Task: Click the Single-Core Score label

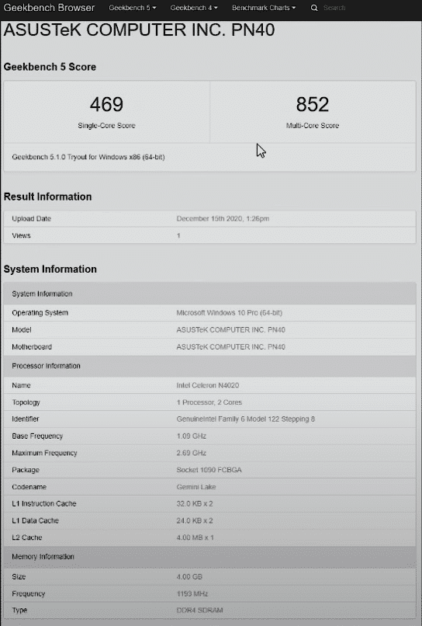Action: point(106,125)
